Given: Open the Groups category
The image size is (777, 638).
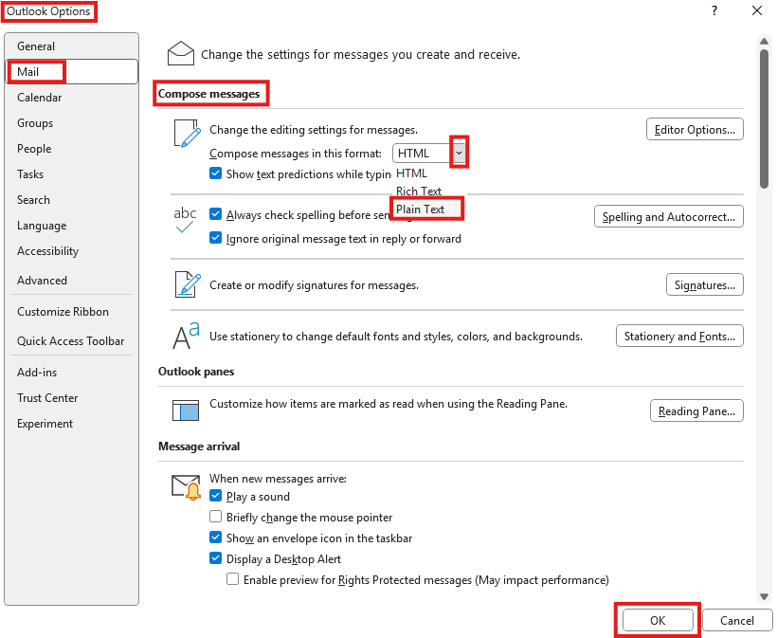Looking at the screenshot, I should (71, 123).
